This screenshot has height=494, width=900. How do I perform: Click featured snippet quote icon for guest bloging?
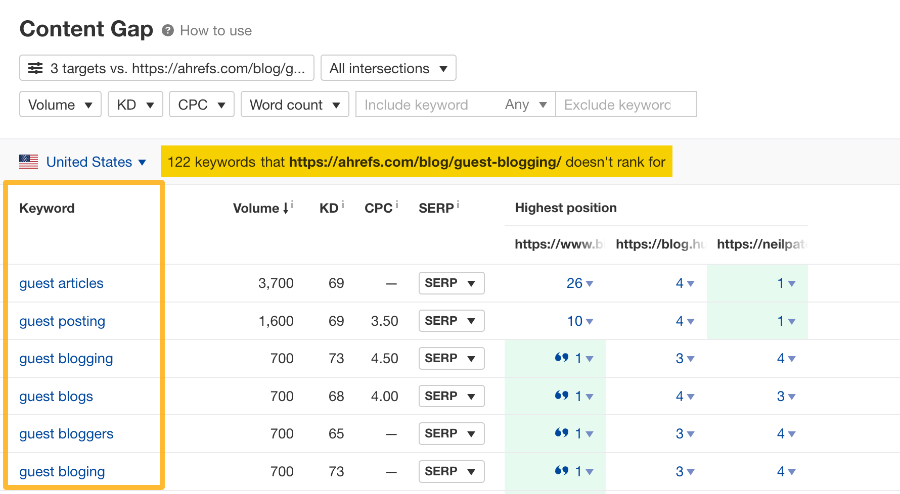[562, 470]
